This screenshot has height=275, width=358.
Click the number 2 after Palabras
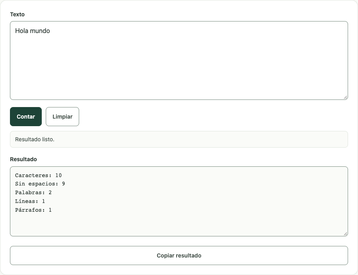pos(50,192)
